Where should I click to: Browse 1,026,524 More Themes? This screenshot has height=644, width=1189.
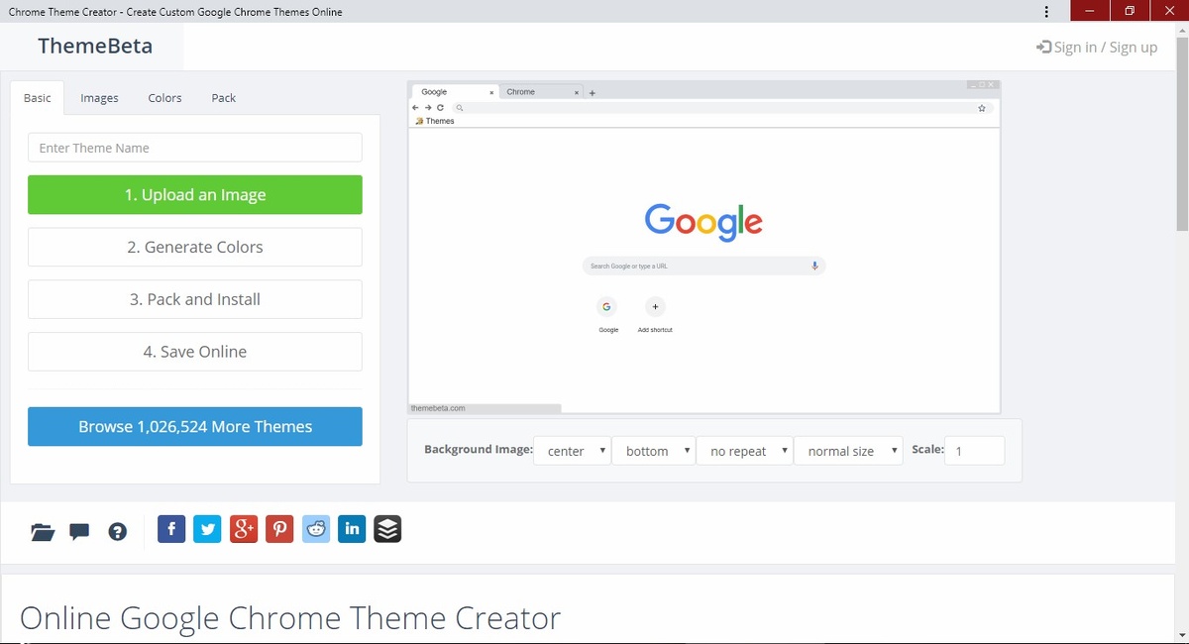(195, 427)
